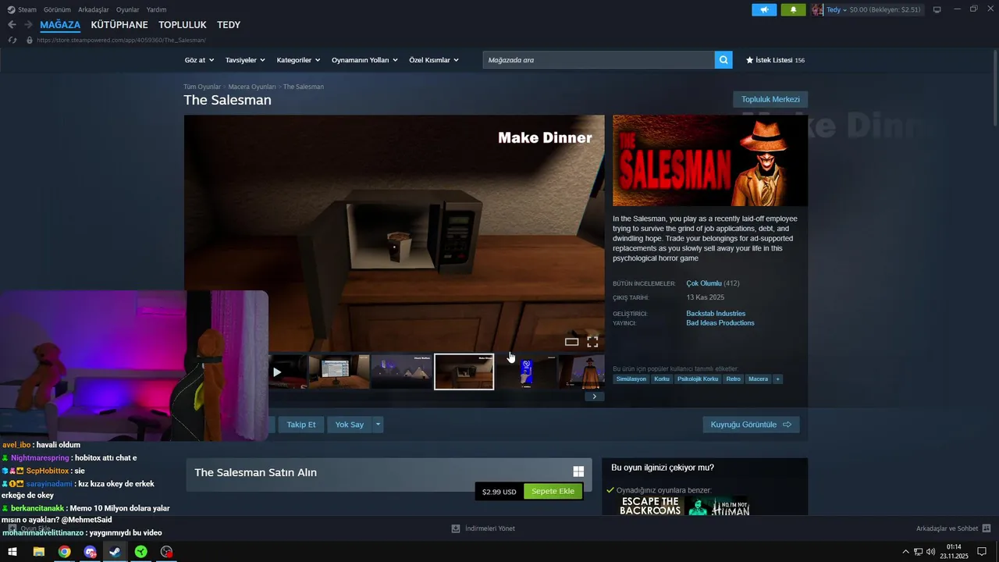
Task: Open the Steam menu
Action: pos(22,9)
